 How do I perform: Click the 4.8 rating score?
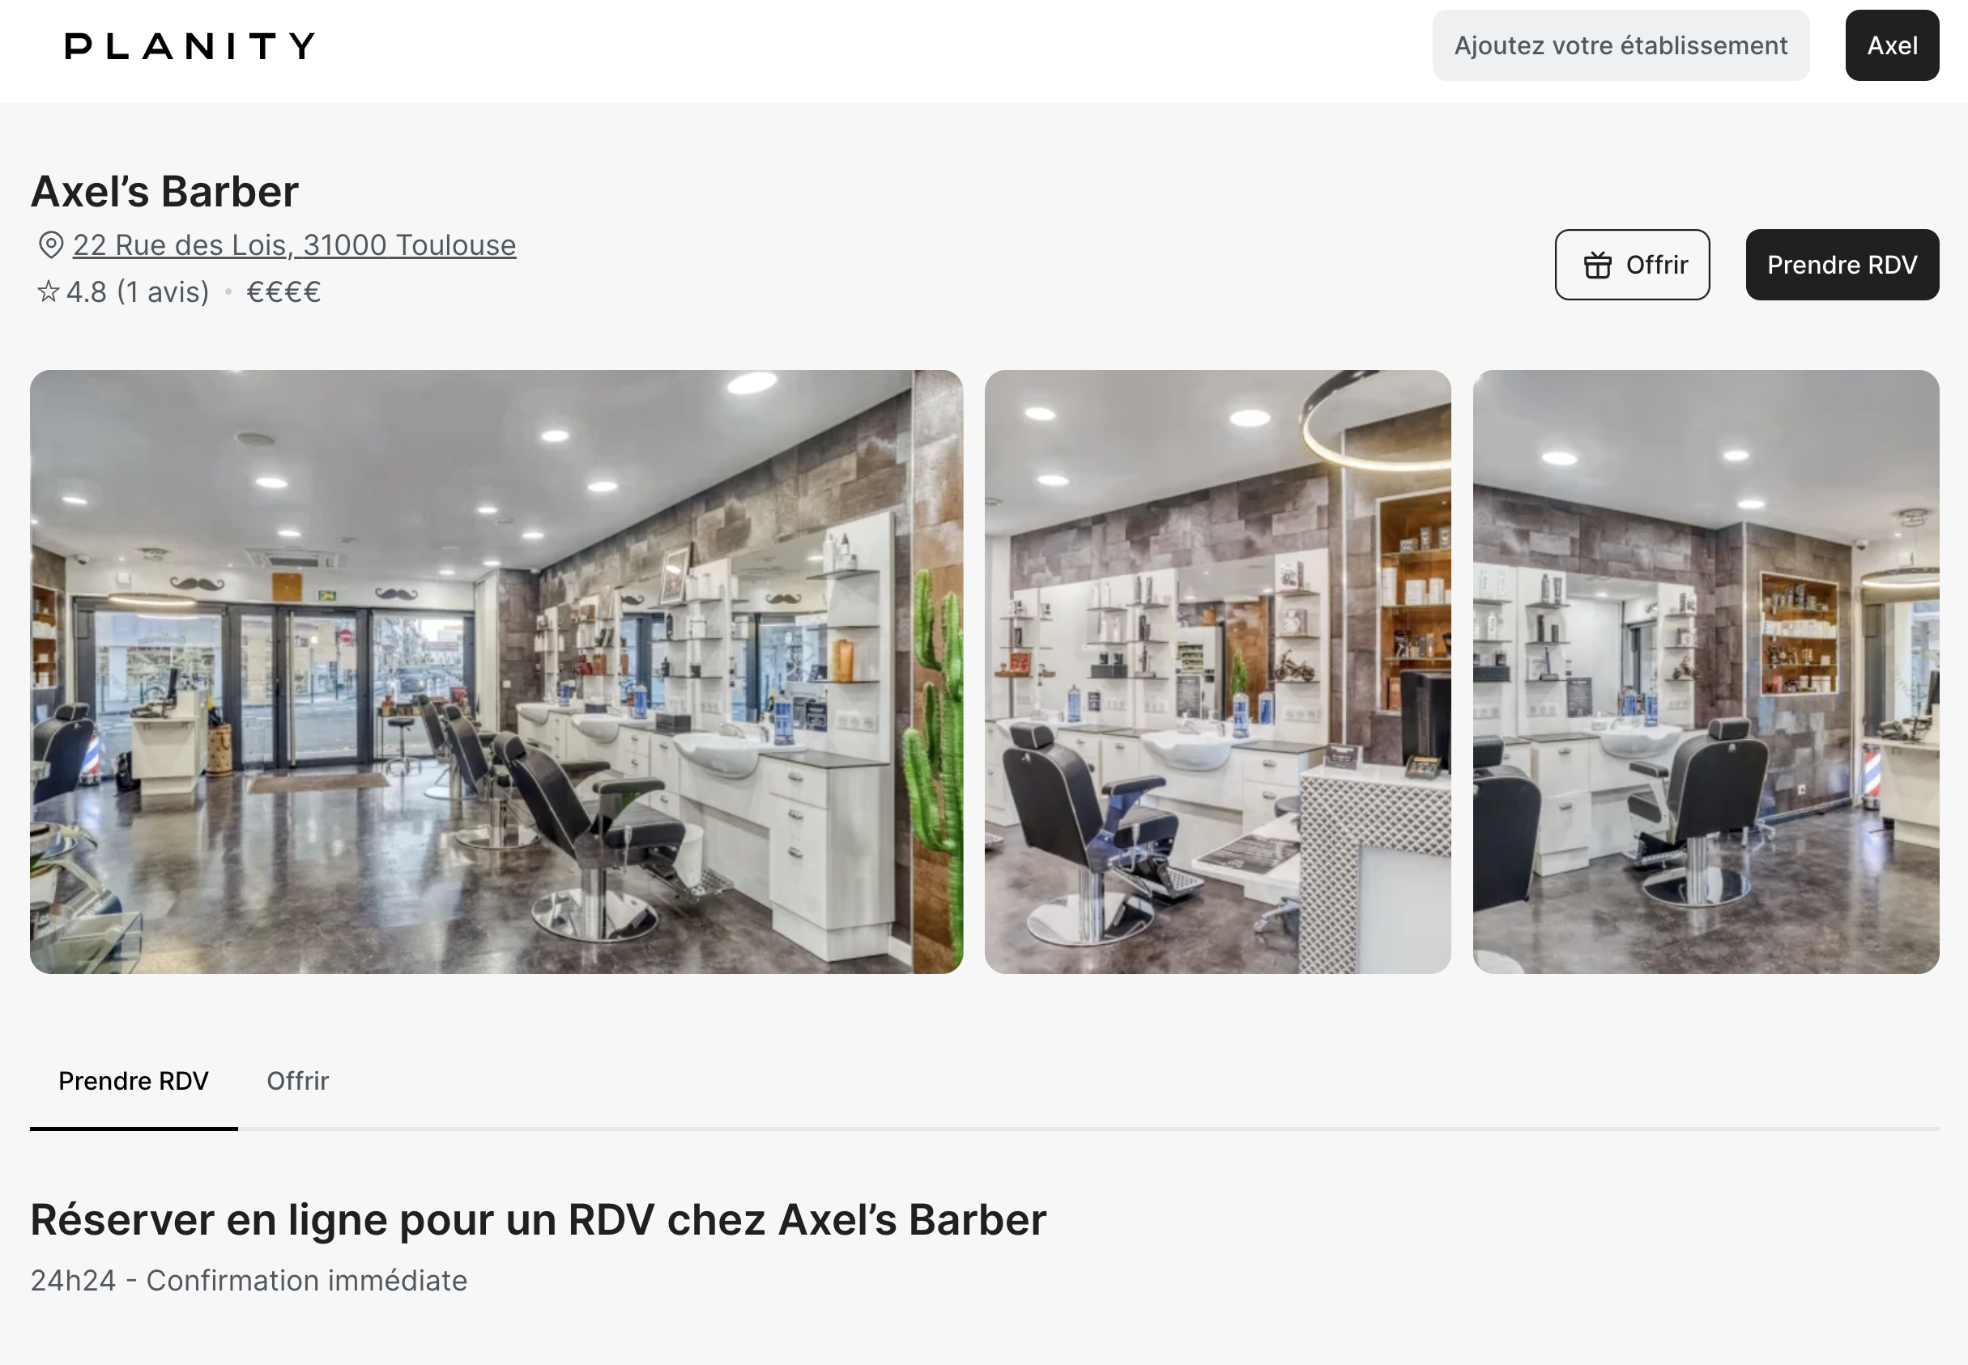(87, 292)
